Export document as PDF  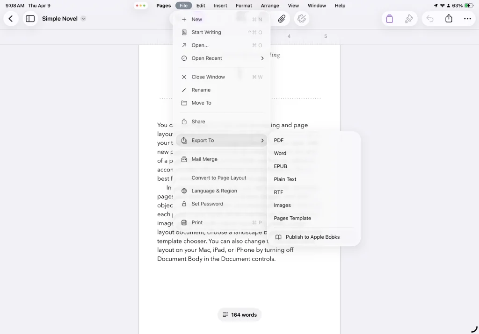pos(314,140)
